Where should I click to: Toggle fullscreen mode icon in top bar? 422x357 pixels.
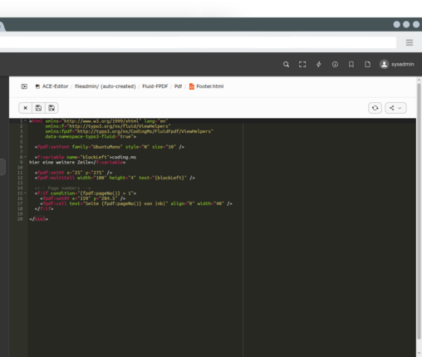[302, 65]
